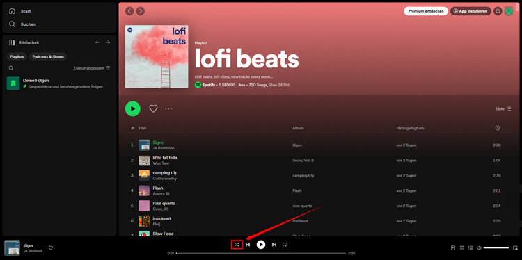Select the song Slow Food title
This screenshot has height=260, width=522.
(x=163, y=234)
